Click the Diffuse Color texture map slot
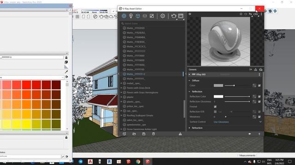The width and height of the screenshot is (295, 165). point(254,86)
